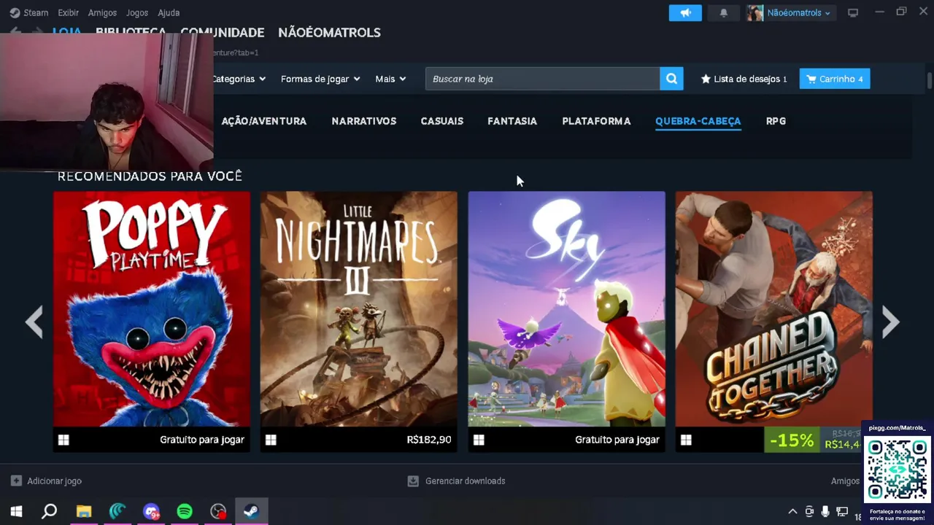The height and width of the screenshot is (525, 934).
Task: Open the Amigos menu
Action: (102, 12)
